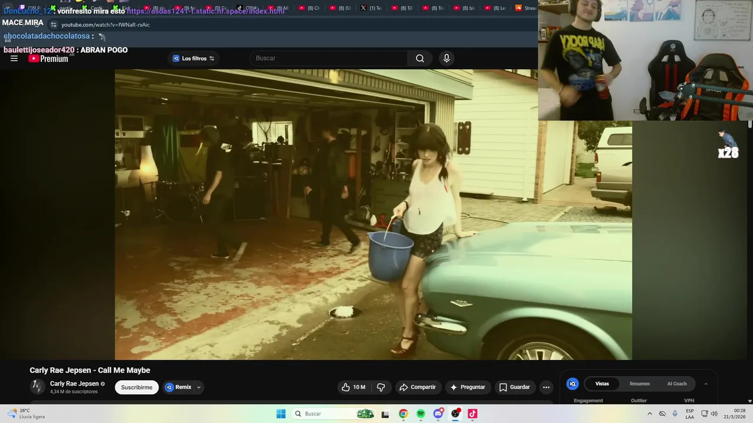Screen dimensions: 753x423
Task: Click the Preguntar button
Action: click(468, 387)
